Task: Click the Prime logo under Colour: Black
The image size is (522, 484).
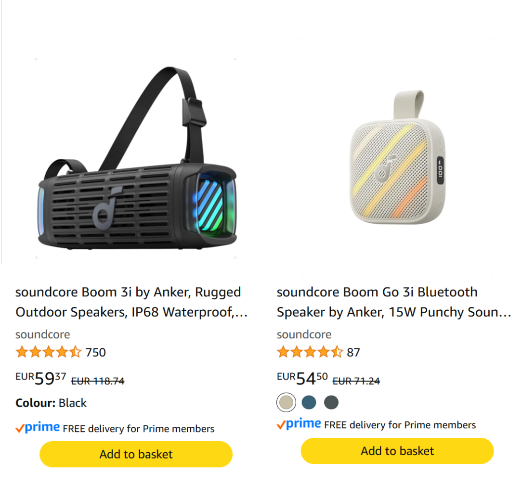Action: coord(38,427)
